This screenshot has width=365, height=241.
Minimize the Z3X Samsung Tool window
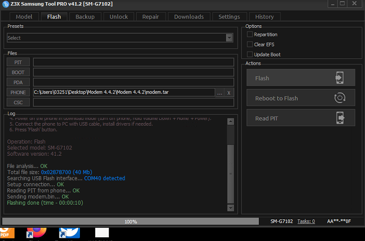333,4
